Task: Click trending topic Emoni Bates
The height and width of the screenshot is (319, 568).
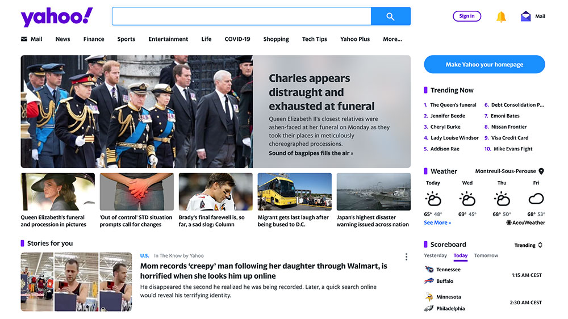Action: pos(505,116)
